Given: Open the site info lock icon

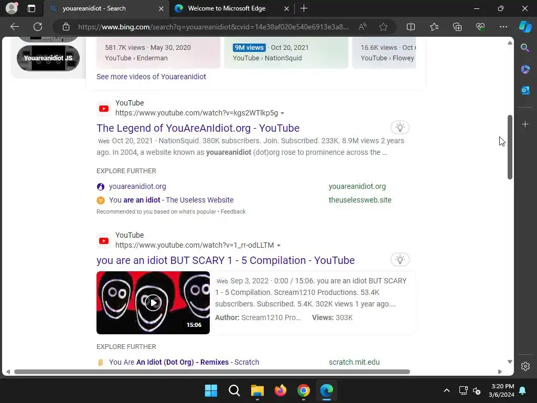Looking at the screenshot, I should (x=66, y=27).
